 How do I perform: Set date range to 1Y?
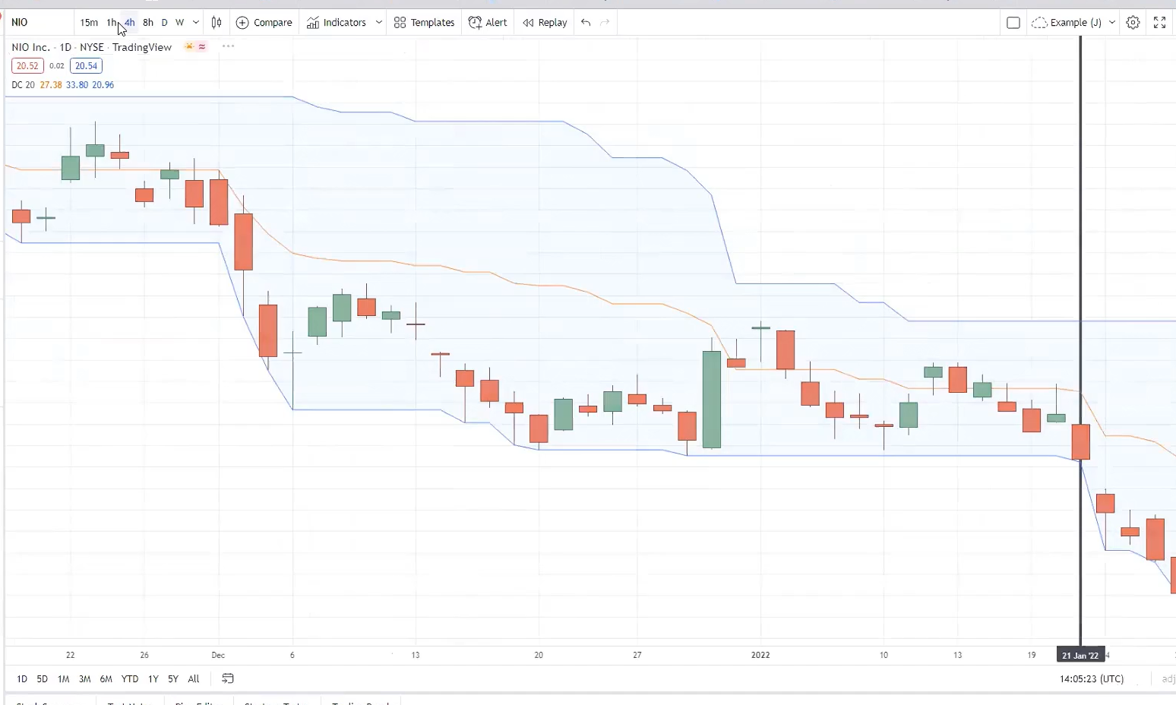tap(153, 679)
